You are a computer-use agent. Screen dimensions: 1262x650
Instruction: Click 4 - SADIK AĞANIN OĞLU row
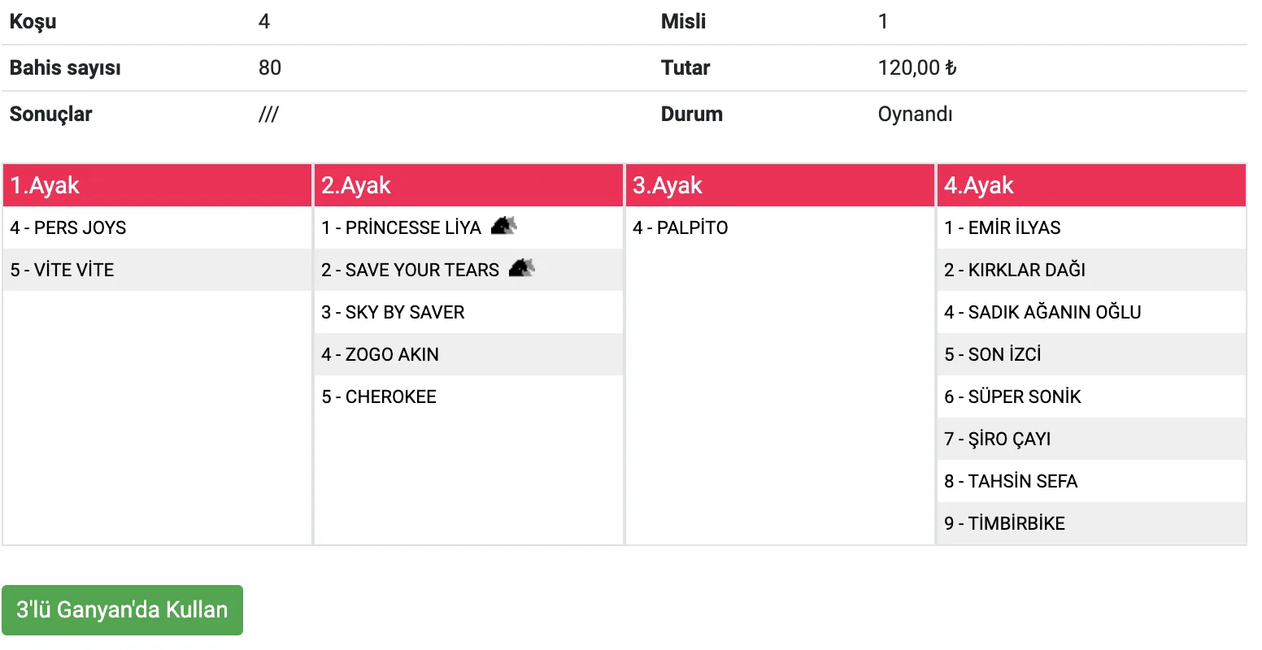point(1042,312)
